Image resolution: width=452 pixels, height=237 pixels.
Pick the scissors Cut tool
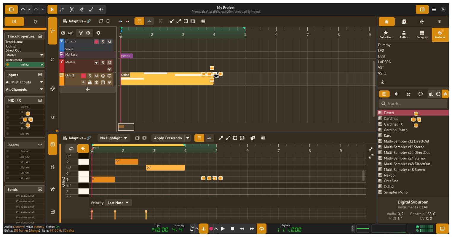pyautogui.click(x=72, y=9)
